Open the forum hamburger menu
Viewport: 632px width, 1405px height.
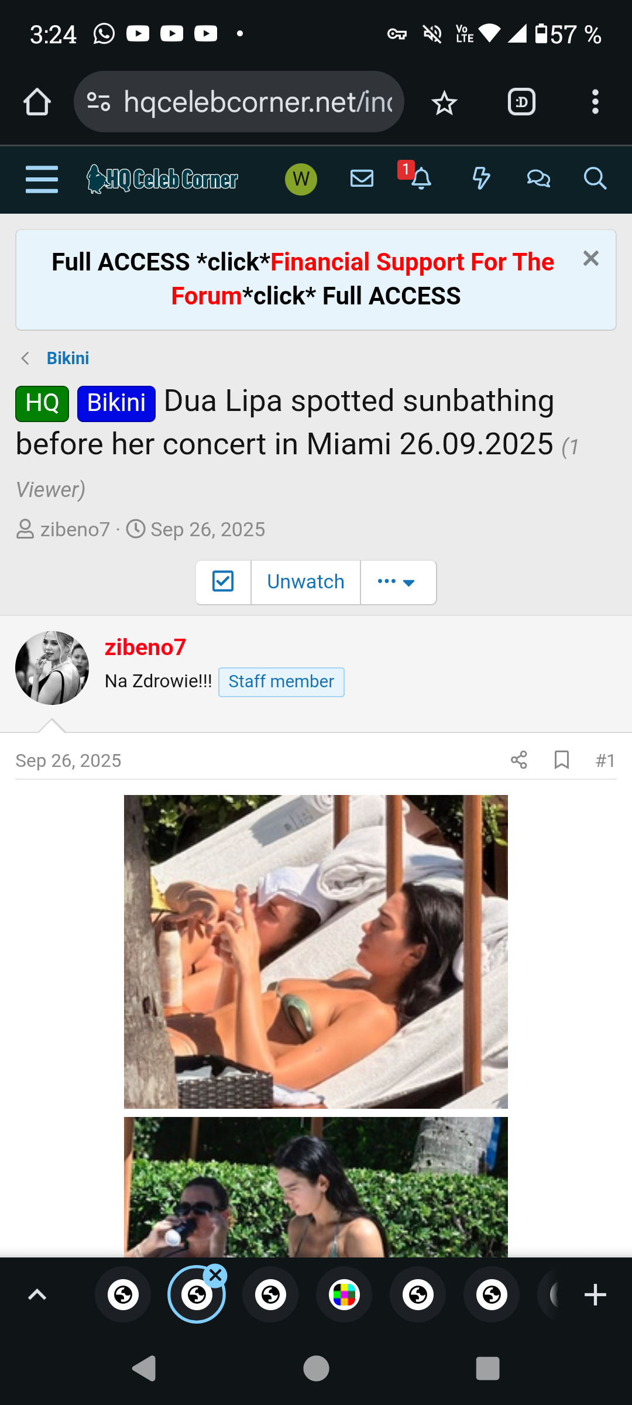[42, 179]
